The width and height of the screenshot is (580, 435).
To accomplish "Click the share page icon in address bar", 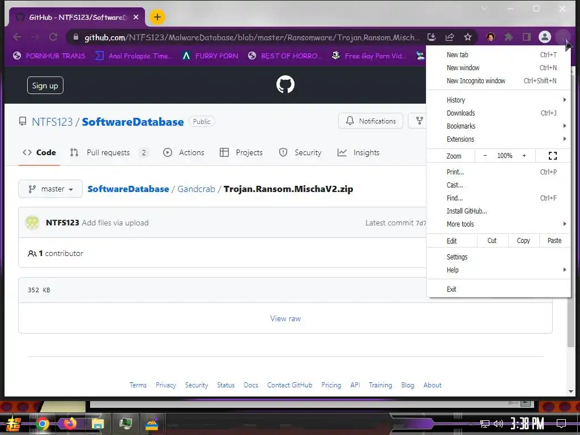I will (x=450, y=37).
